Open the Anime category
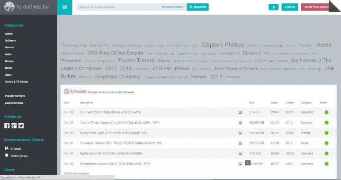This screenshot has width=341, height=180. (x=9, y=34)
